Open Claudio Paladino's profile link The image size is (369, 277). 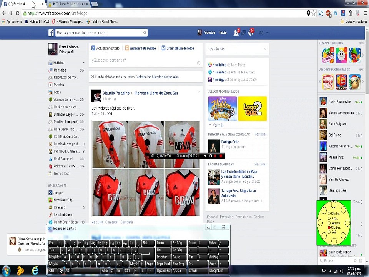coord(116,93)
